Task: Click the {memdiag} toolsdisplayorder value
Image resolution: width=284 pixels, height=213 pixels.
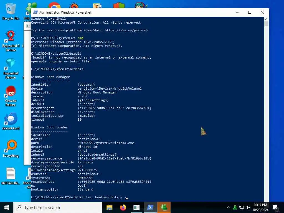Action: 87,116
